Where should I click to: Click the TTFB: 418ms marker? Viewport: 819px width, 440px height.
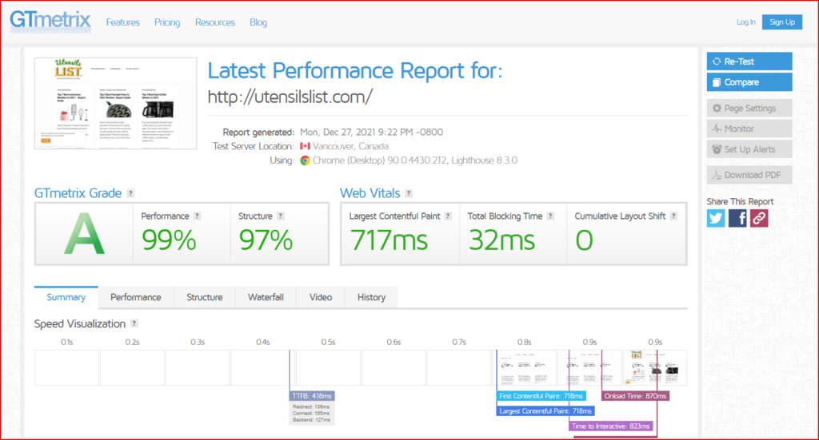click(312, 396)
